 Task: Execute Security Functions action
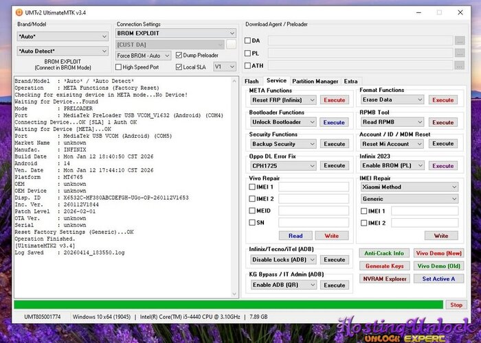[335, 144]
